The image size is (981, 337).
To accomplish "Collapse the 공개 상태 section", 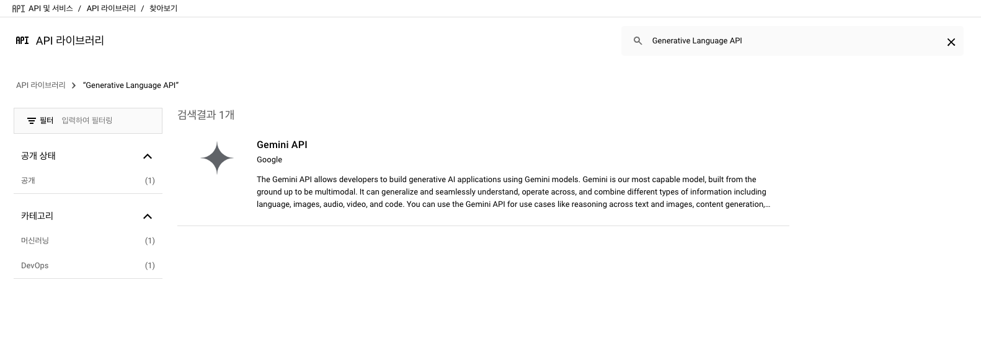I will 148,156.
